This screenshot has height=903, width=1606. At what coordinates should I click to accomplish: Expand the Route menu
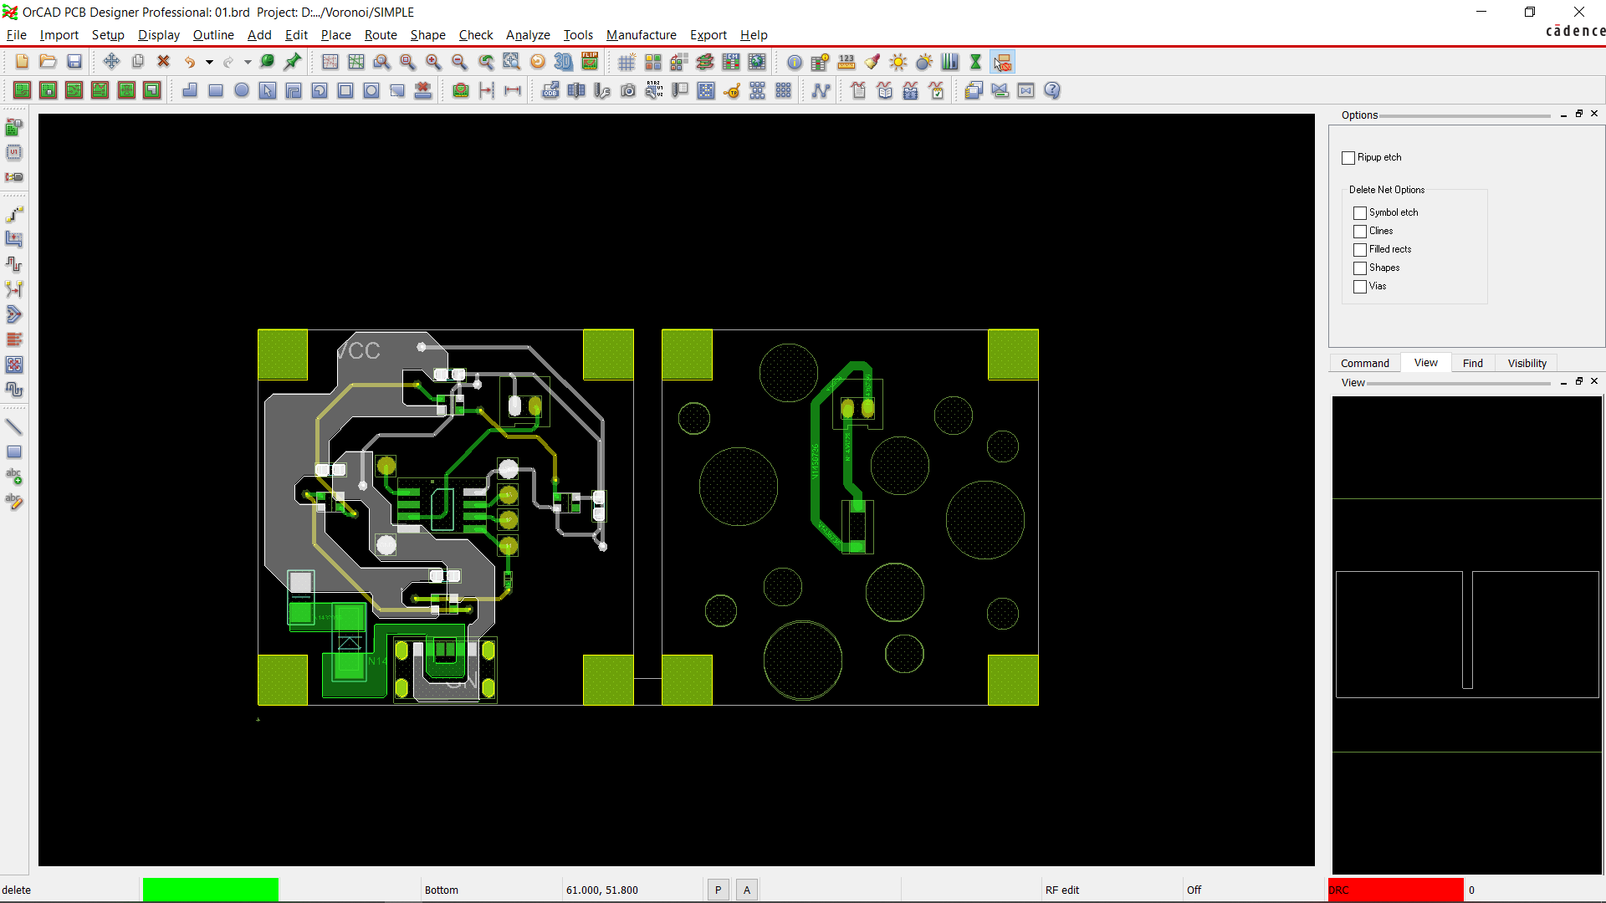[x=381, y=35]
